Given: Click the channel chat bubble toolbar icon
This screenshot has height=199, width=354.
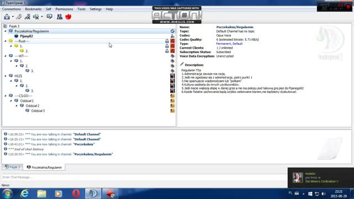Looking at the screenshot, I should click(x=49, y=17).
